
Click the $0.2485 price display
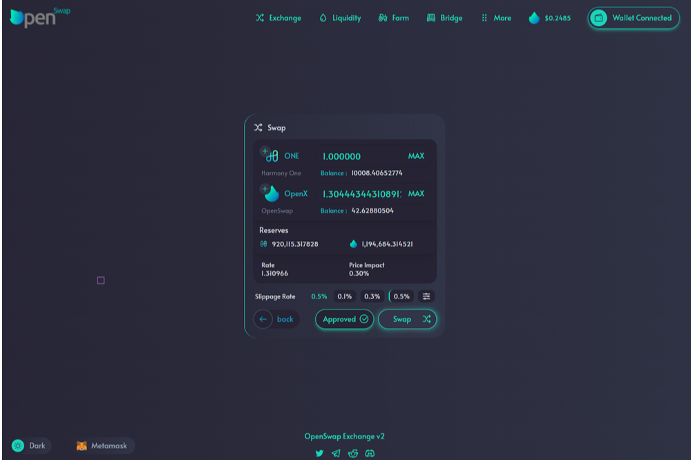click(x=549, y=18)
